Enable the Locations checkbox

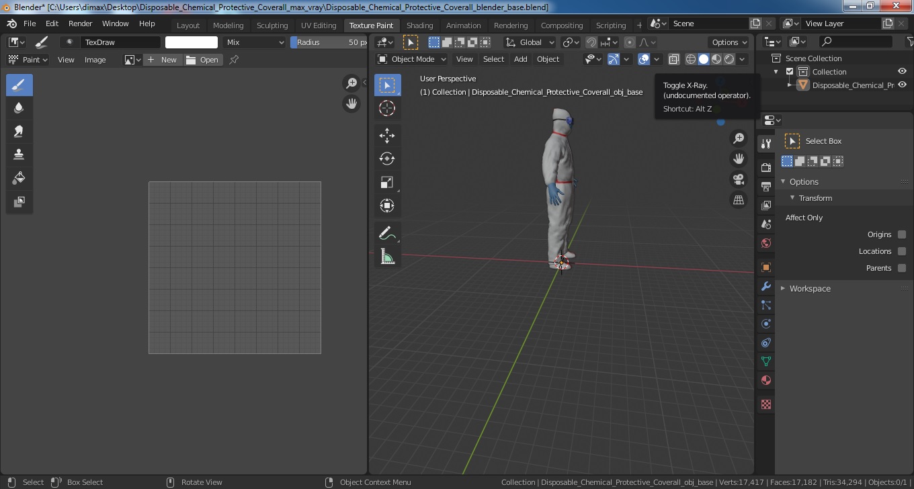[x=902, y=251]
